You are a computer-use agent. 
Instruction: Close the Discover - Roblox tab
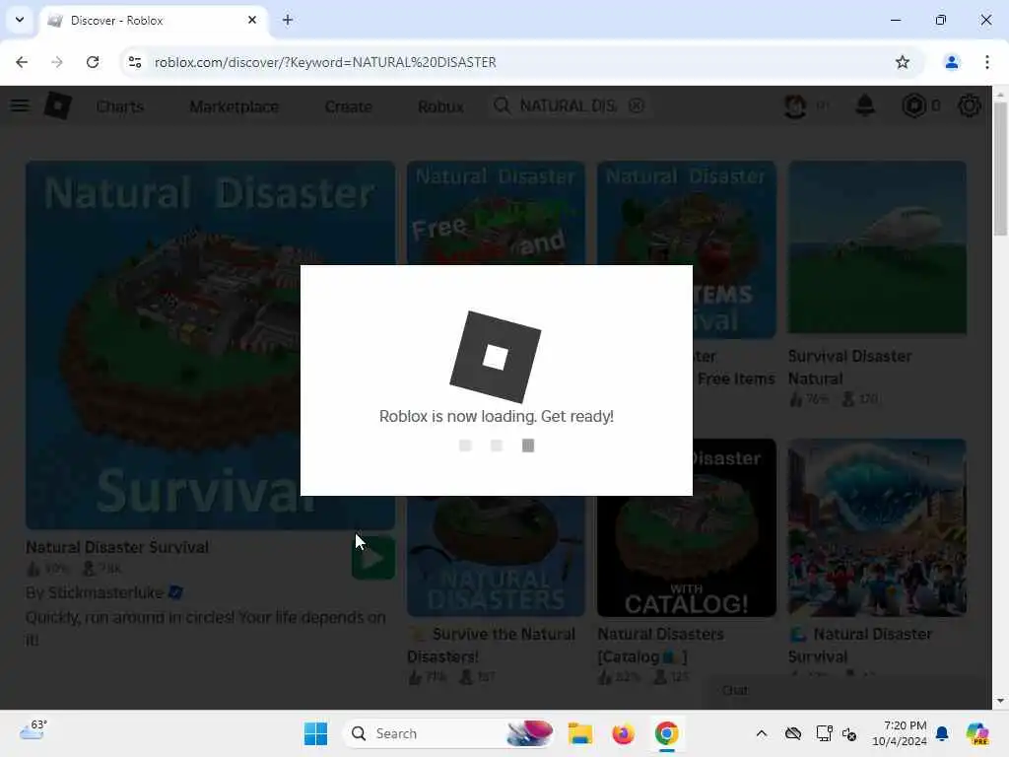click(x=252, y=20)
